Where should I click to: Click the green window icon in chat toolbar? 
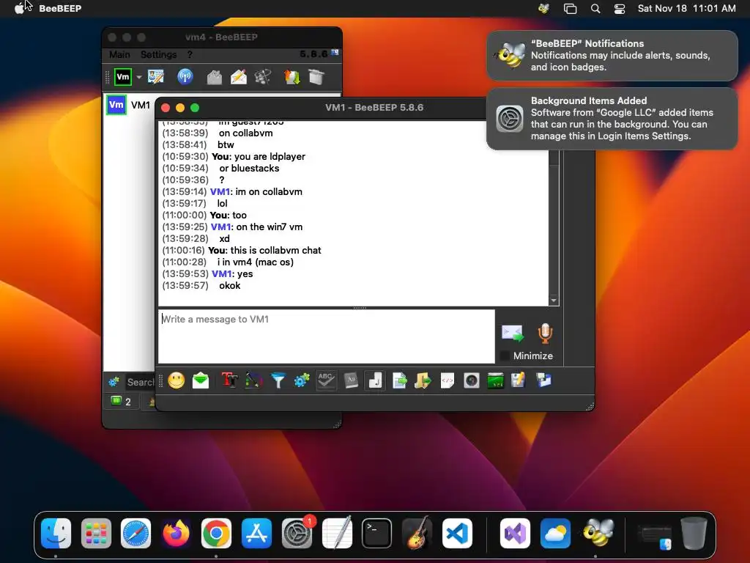496,380
